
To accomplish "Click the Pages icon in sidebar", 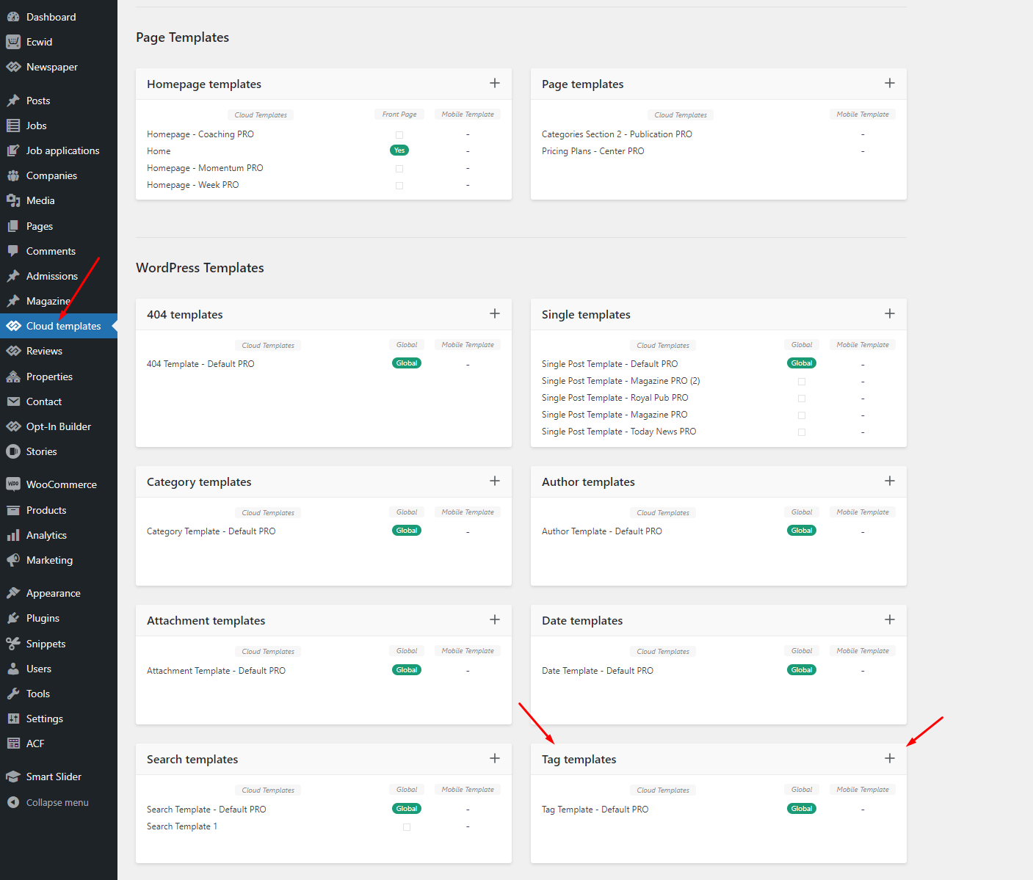I will [13, 226].
